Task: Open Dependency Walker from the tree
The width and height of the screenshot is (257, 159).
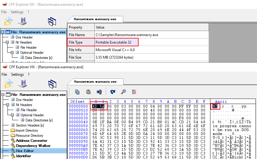Action: [x=33, y=146]
